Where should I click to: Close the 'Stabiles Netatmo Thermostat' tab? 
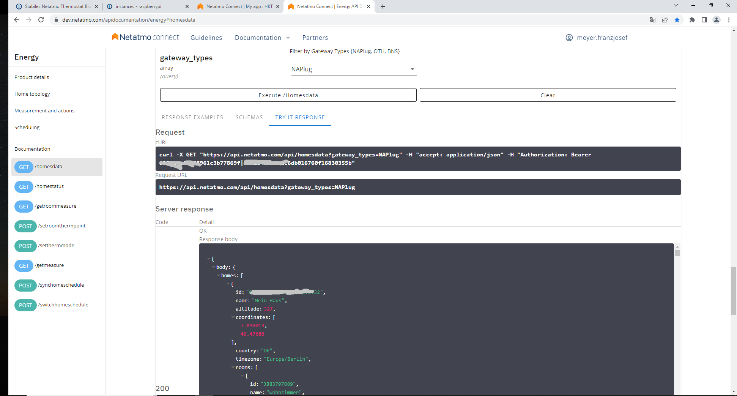point(96,6)
